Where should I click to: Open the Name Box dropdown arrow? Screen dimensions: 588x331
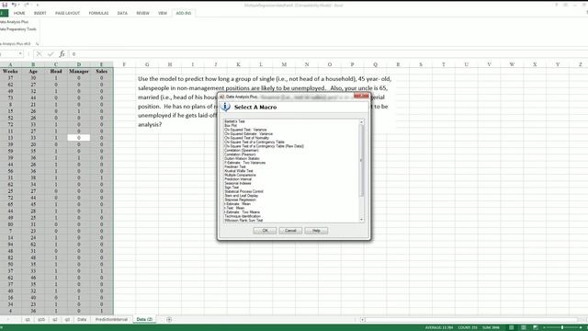coord(20,54)
